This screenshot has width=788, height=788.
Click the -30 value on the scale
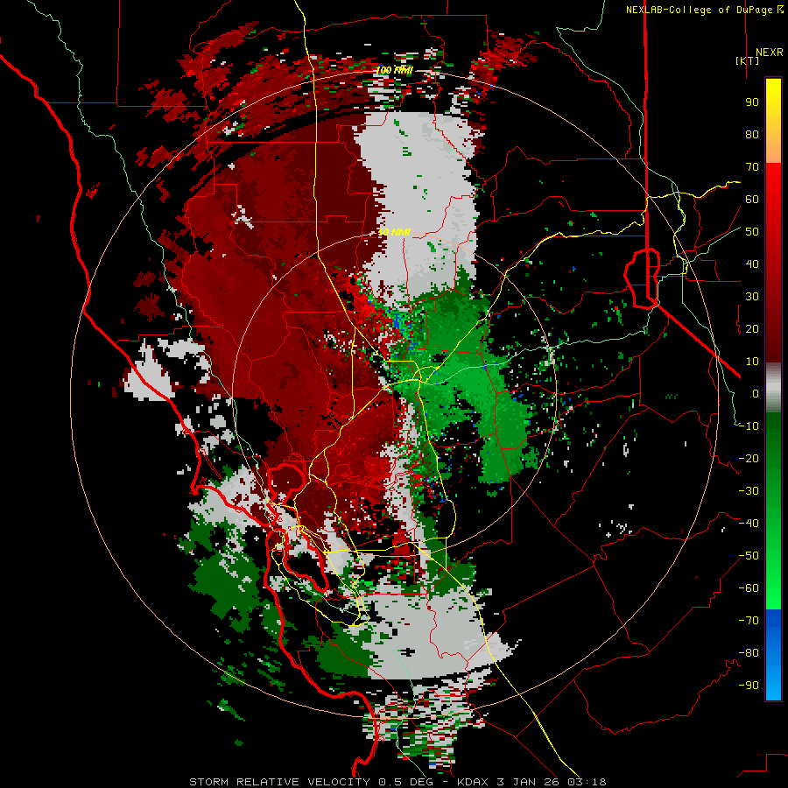[x=749, y=491]
